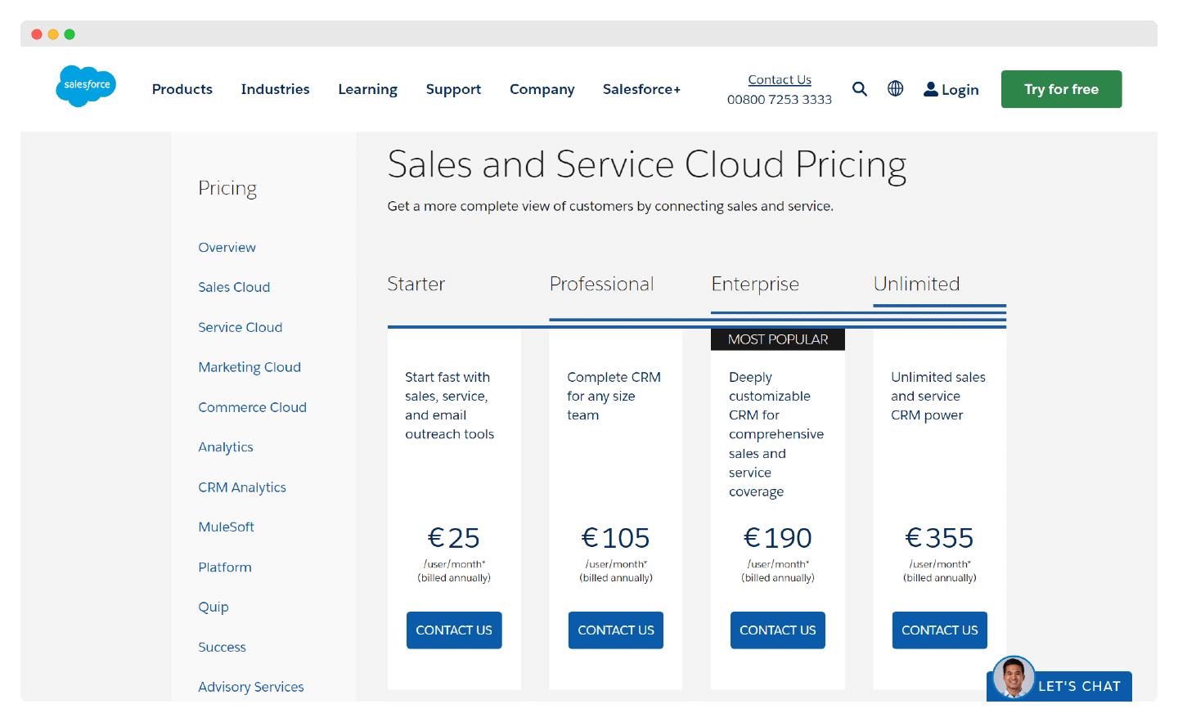
Task: Click the Most Popular badge
Action: pos(778,339)
